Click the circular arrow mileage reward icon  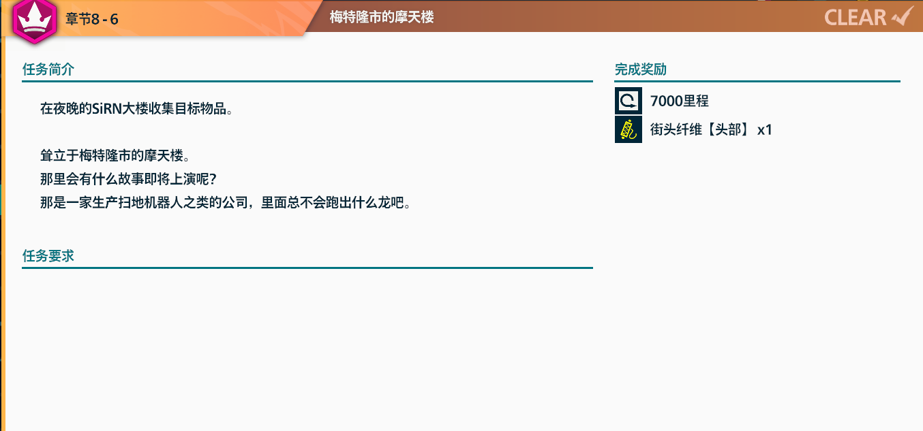point(628,101)
